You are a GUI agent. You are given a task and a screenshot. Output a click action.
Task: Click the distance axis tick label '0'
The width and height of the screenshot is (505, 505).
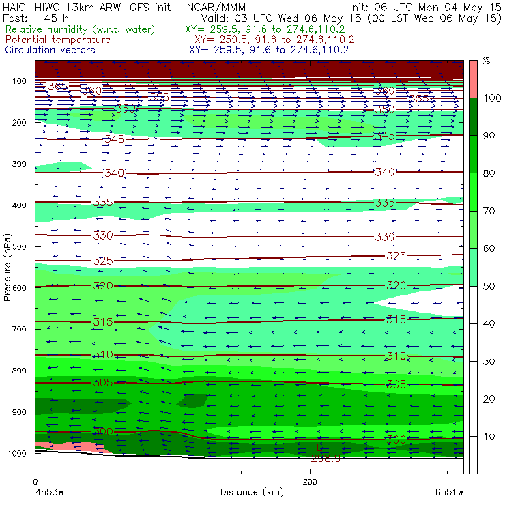tap(35, 482)
